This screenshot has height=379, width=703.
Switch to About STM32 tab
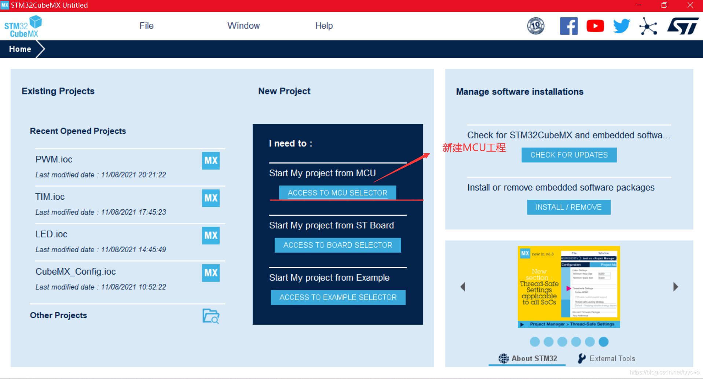(x=527, y=358)
